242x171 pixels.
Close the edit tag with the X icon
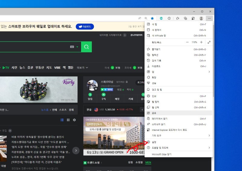point(10,131)
